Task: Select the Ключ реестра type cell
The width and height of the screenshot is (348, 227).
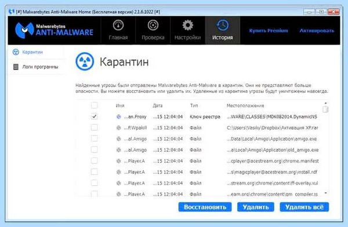Action: [x=205, y=116]
